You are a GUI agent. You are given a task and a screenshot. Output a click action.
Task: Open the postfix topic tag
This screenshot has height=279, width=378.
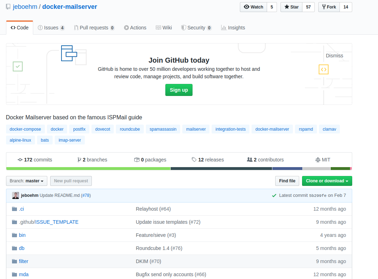tap(79, 129)
